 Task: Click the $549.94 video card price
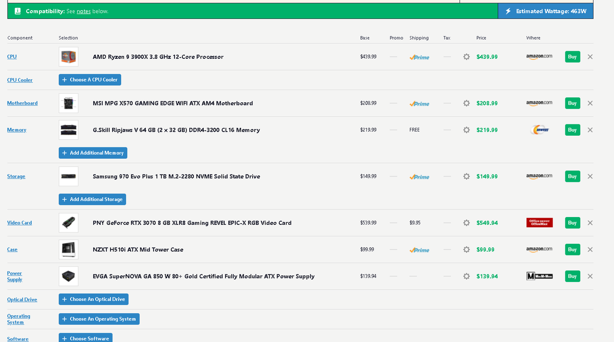(x=487, y=223)
